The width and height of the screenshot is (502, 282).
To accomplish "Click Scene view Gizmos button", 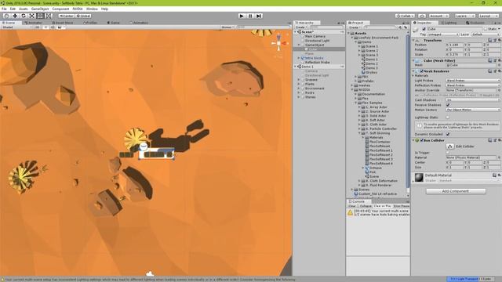I will pyautogui.click(x=227, y=27).
